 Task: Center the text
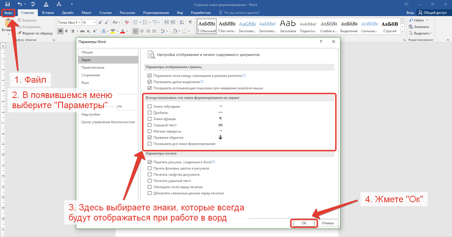point(142,31)
